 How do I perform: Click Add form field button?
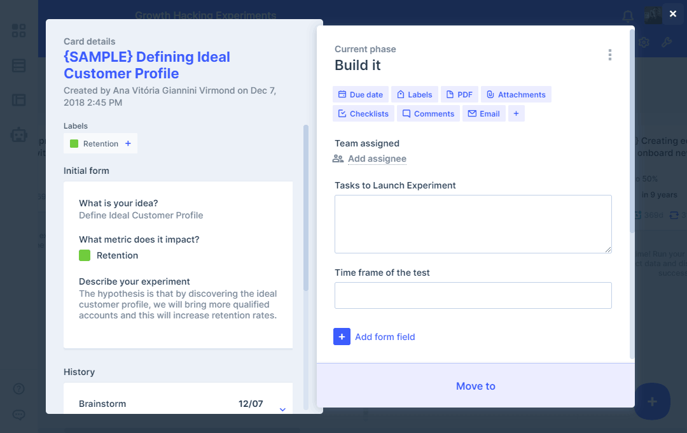point(375,337)
